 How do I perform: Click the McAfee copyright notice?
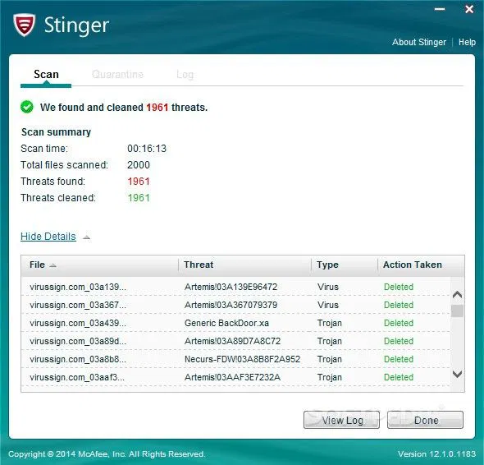[x=107, y=453]
